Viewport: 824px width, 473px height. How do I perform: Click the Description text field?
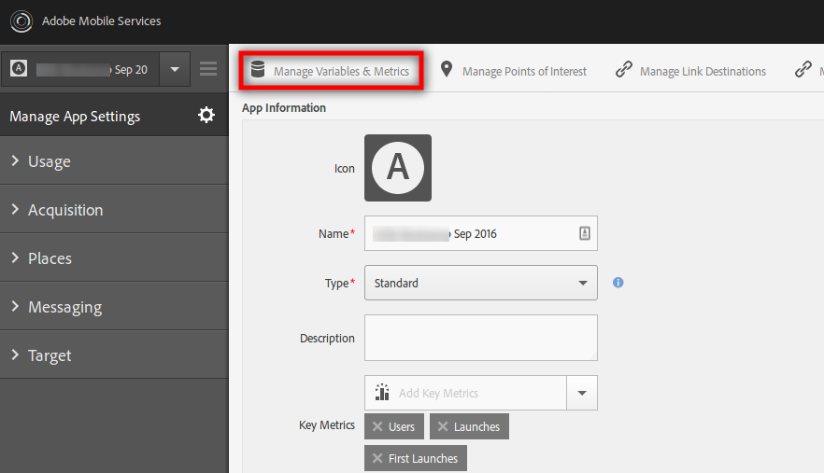[480, 338]
